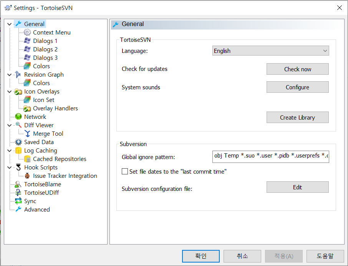The width and height of the screenshot is (348, 266).
Task: Click the Dialogs 2 window icon
Action: [x=27, y=49]
